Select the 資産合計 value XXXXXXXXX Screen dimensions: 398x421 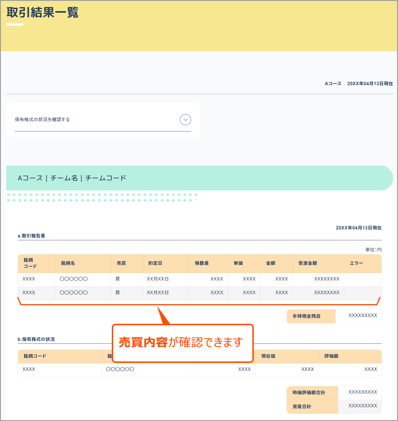363,406
